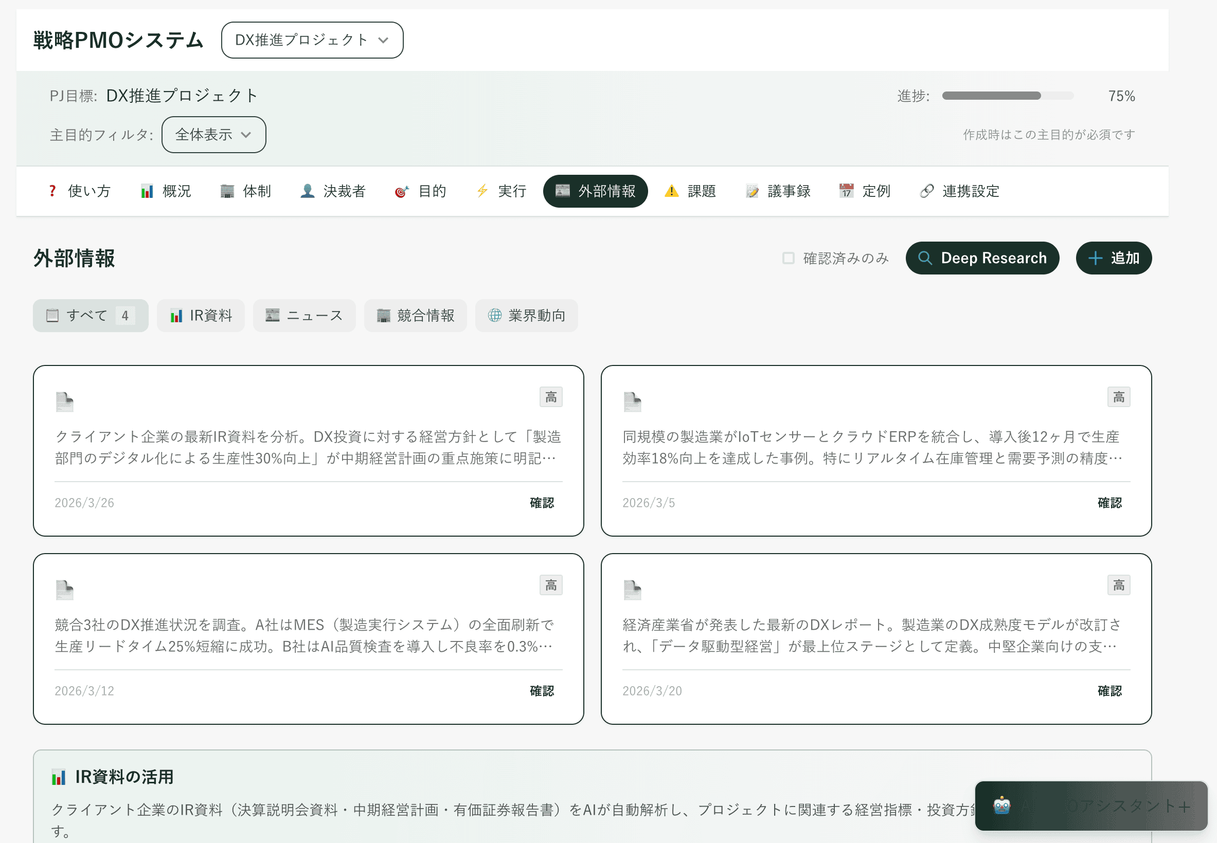Click the 課題 warning icon in navigation

click(672, 191)
